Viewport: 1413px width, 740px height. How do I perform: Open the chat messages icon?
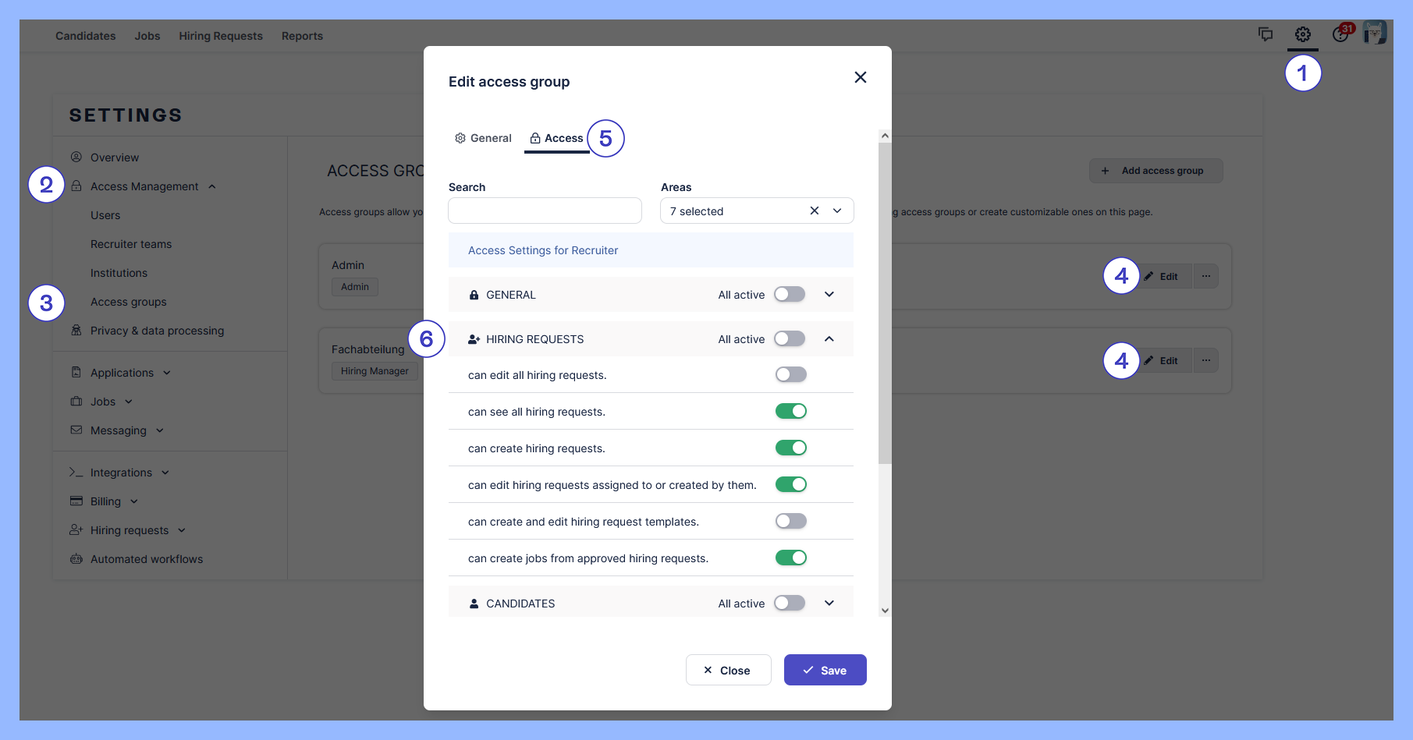(1266, 35)
